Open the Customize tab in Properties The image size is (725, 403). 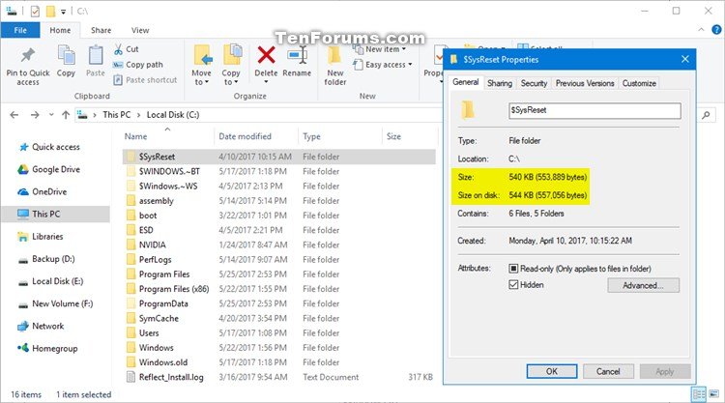click(x=639, y=83)
